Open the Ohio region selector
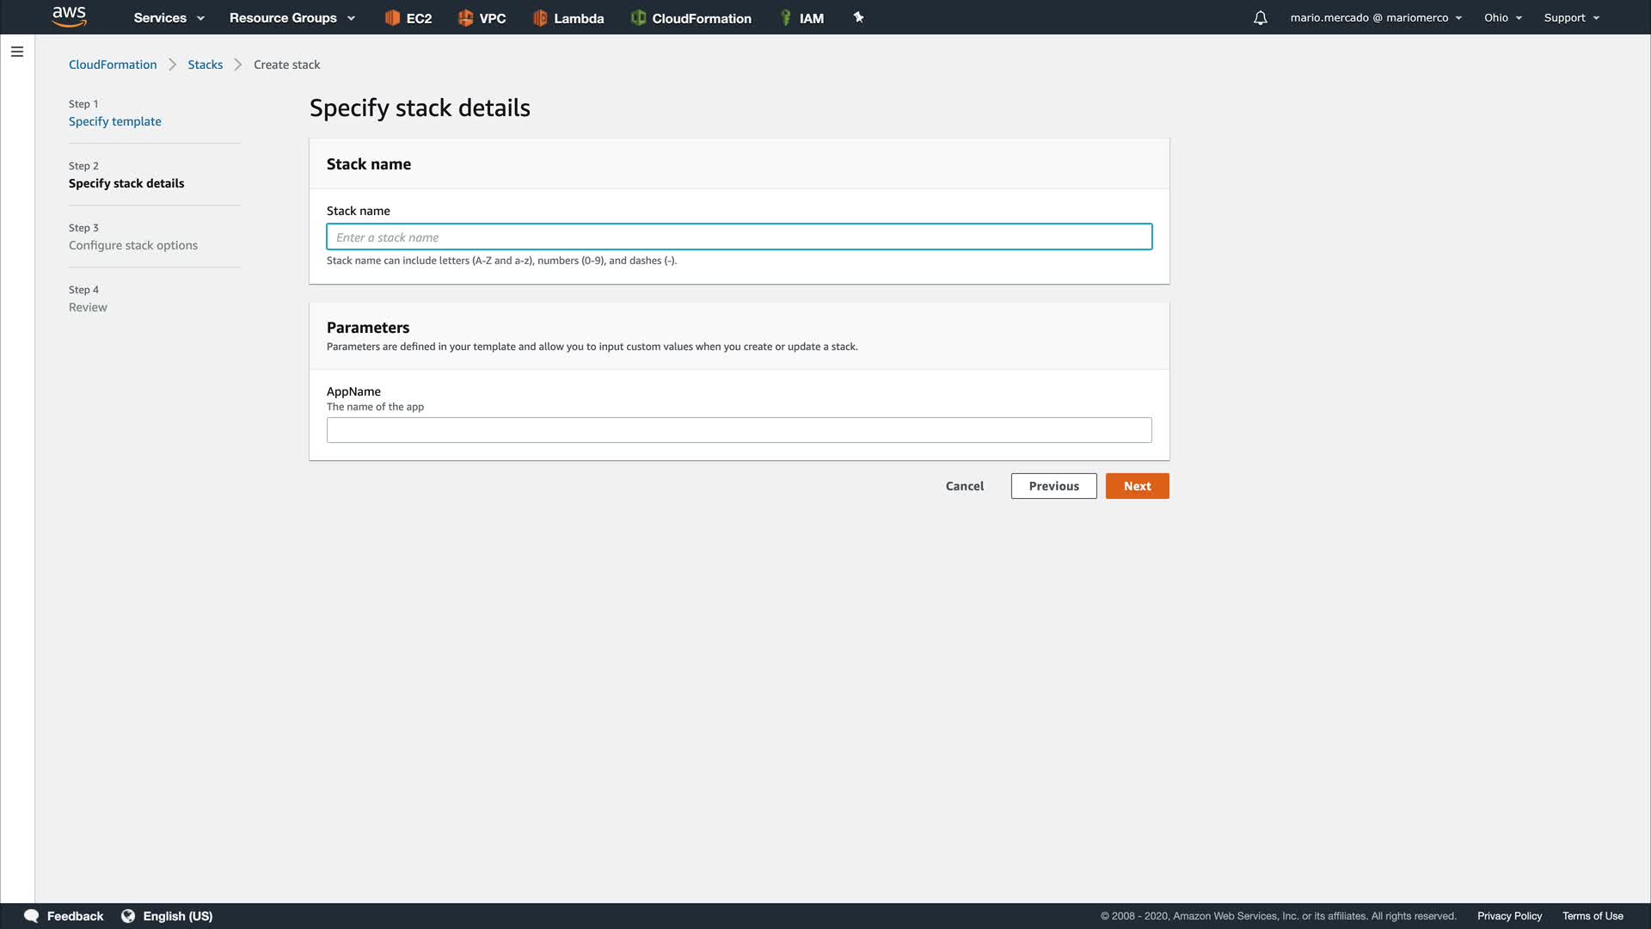The width and height of the screenshot is (1651, 929). pos(1502,18)
